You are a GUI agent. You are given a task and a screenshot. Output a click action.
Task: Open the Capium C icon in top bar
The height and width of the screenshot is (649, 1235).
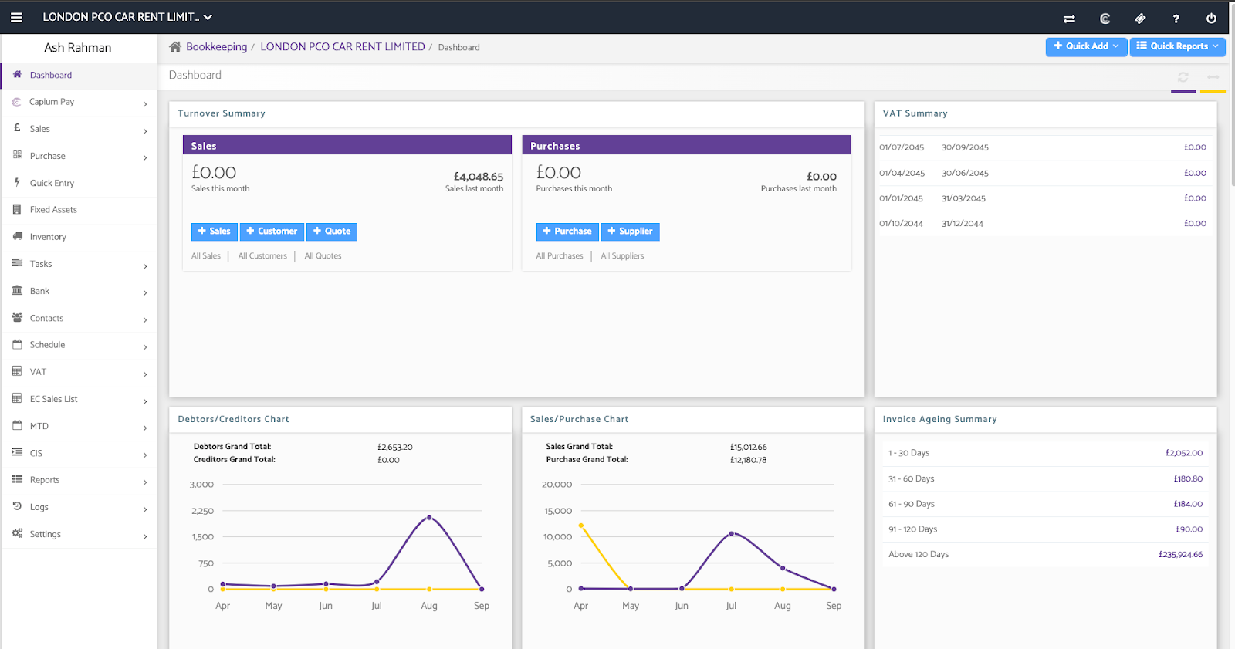pyautogui.click(x=1105, y=19)
